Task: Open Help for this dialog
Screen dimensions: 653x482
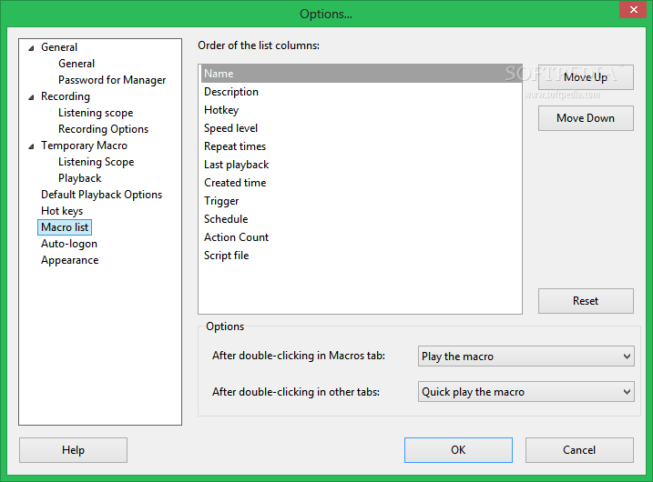Action: [73, 450]
